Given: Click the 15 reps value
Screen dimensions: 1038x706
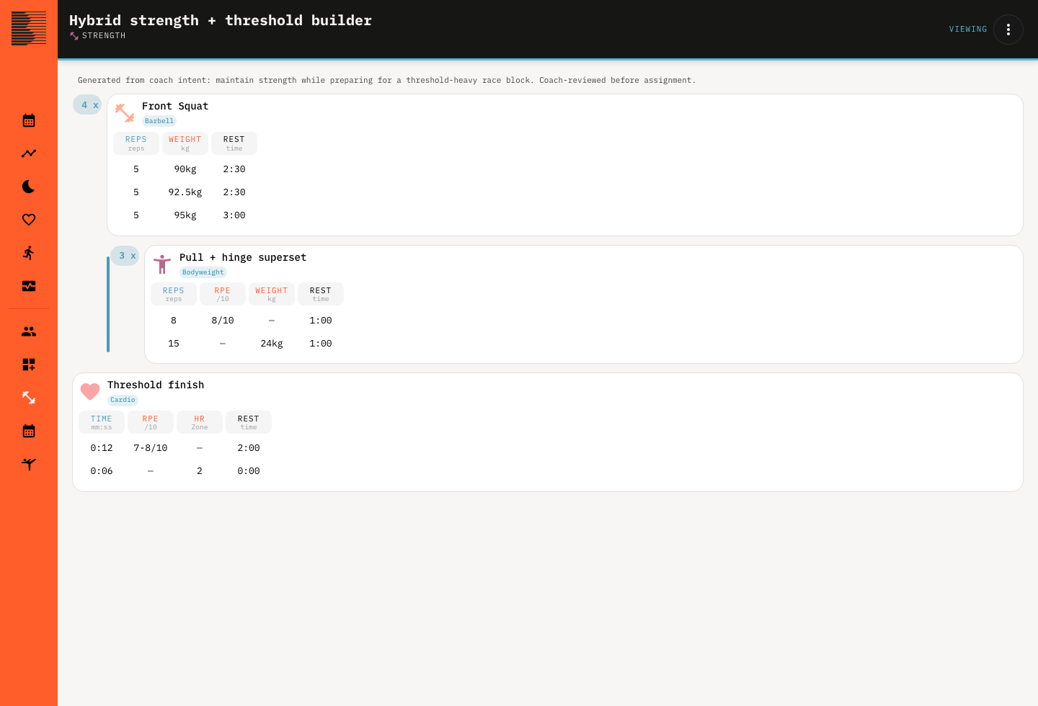Looking at the screenshot, I should [174, 344].
